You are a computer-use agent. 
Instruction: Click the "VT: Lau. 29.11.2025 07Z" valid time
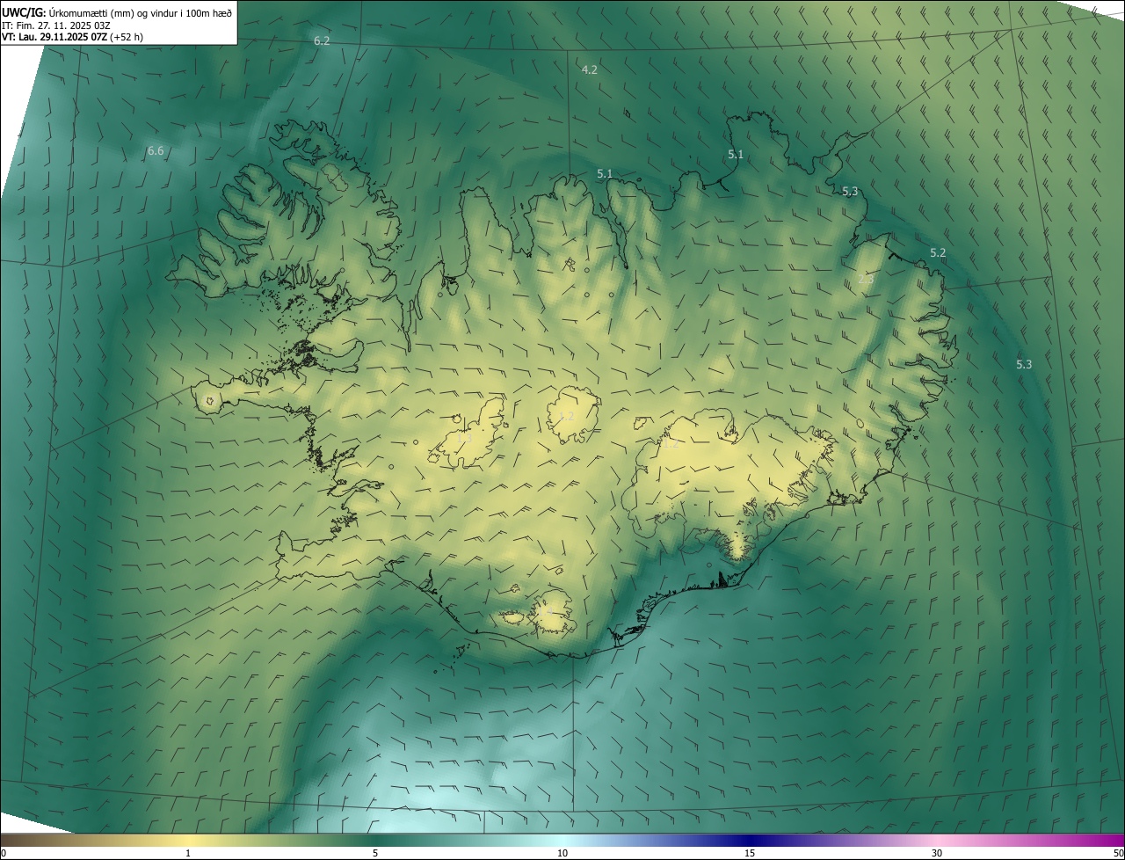(x=54, y=37)
